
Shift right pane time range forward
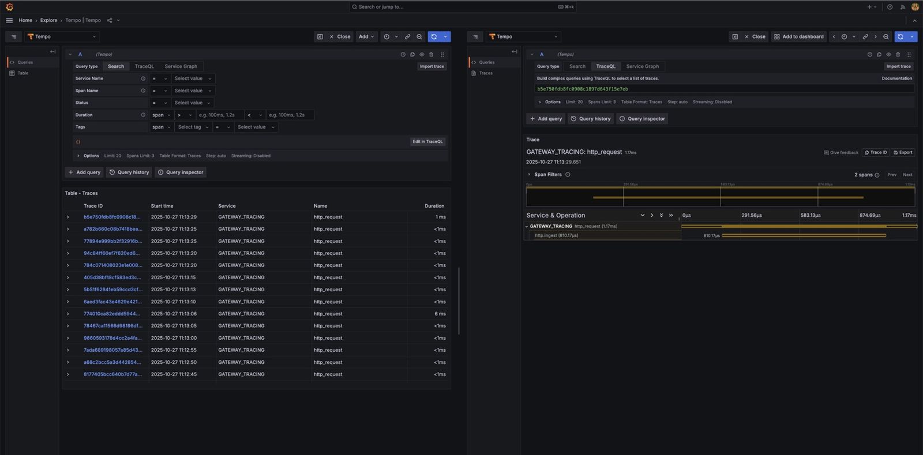(876, 36)
